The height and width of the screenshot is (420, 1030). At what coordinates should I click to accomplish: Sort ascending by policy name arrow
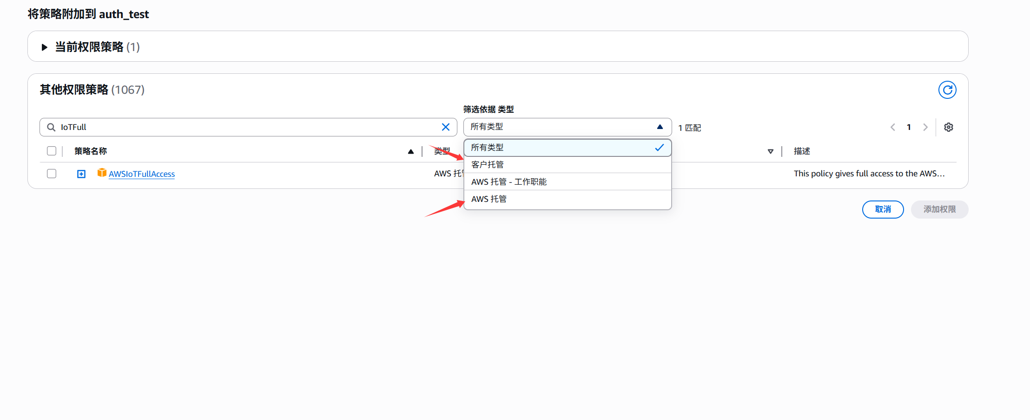pyautogui.click(x=411, y=151)
